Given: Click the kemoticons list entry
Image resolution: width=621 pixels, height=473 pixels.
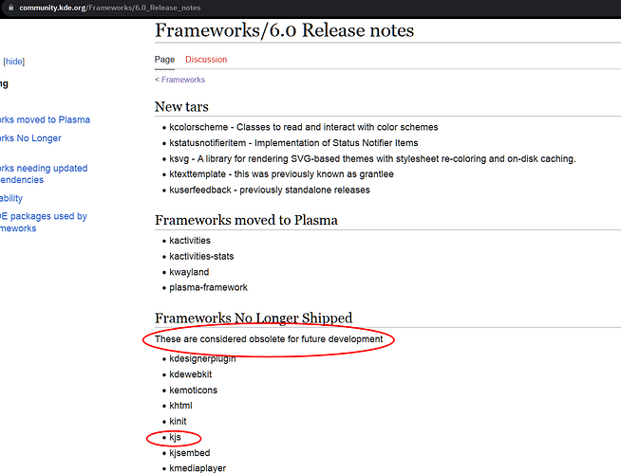Looking at the screenshot, I should pyautogui.click(x=194, y=390).
